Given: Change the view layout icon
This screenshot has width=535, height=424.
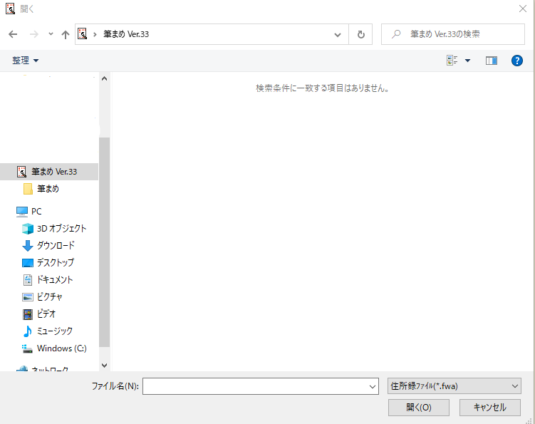Looking at the screenshot, I should pos(452,61).
